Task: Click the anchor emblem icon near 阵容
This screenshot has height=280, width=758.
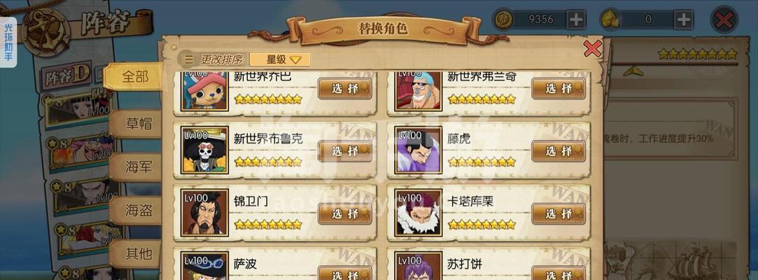Action: tap(48, 32)
